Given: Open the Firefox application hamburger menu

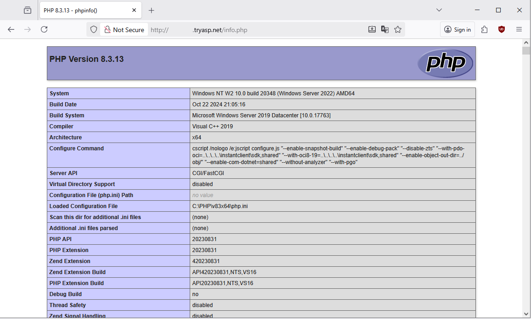Looking at the screenshot, I should point(519,29).
